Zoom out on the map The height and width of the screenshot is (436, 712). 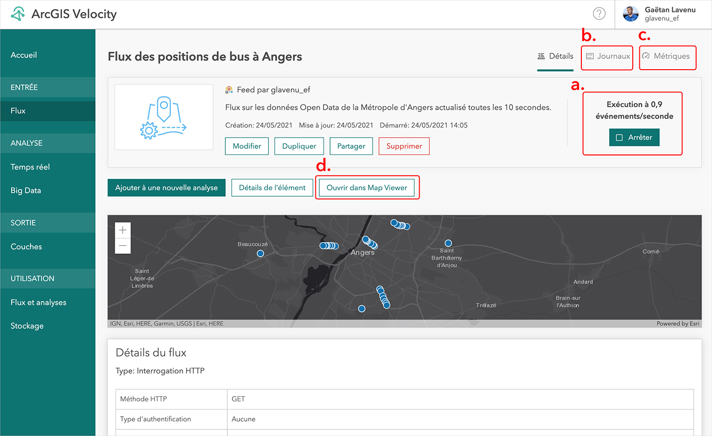pos(123,246)
